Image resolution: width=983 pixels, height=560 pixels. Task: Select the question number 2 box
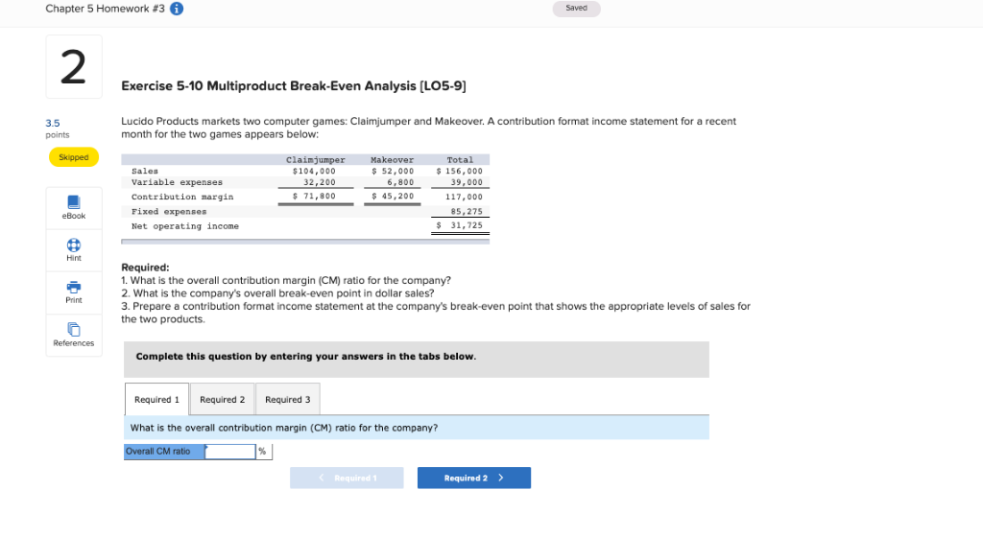(73, 67)
